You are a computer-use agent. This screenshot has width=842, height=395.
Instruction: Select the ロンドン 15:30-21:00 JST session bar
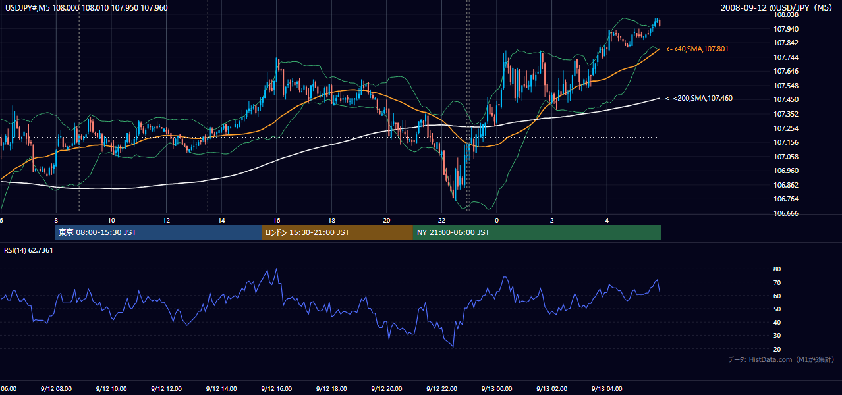point(337,232)
